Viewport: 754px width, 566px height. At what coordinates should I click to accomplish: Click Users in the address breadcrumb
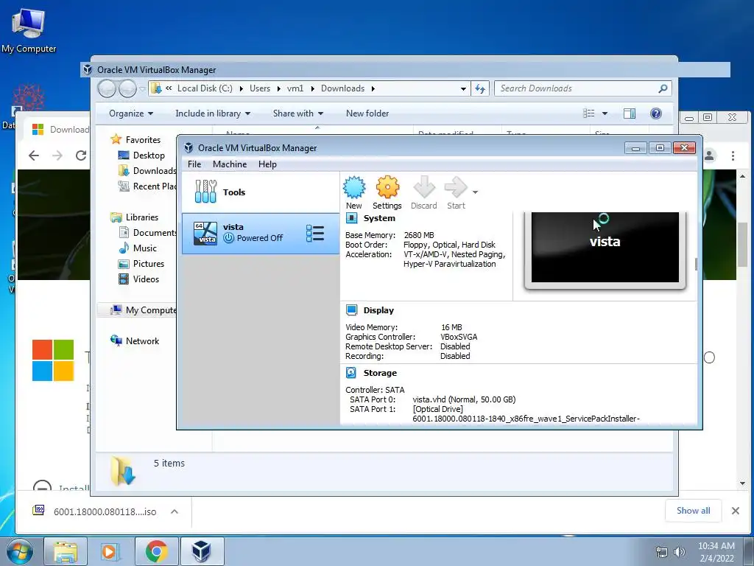(x=260, y=88)
